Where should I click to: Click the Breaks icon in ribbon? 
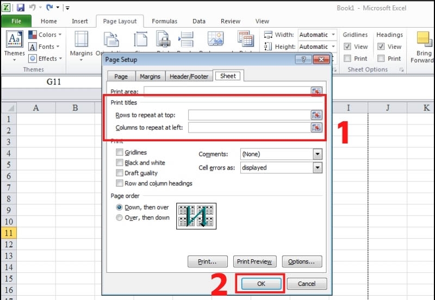coord(186,39)
